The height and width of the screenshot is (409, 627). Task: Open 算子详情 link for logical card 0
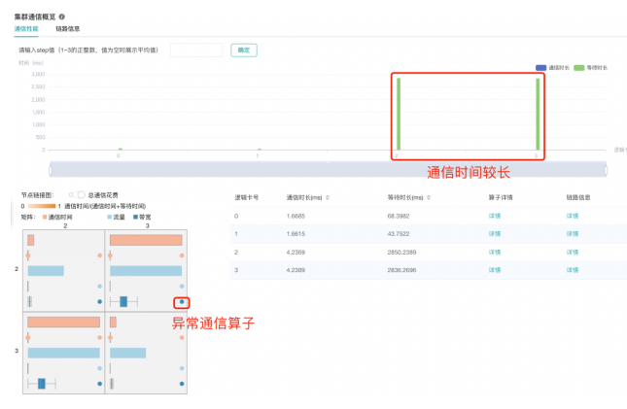[x=494, y=216]
